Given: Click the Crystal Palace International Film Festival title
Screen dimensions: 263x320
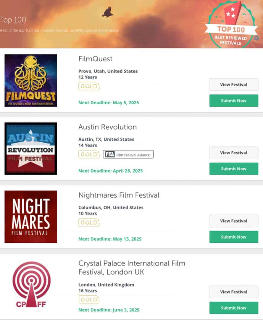Looking at the screenshot, I should point(132,268).
